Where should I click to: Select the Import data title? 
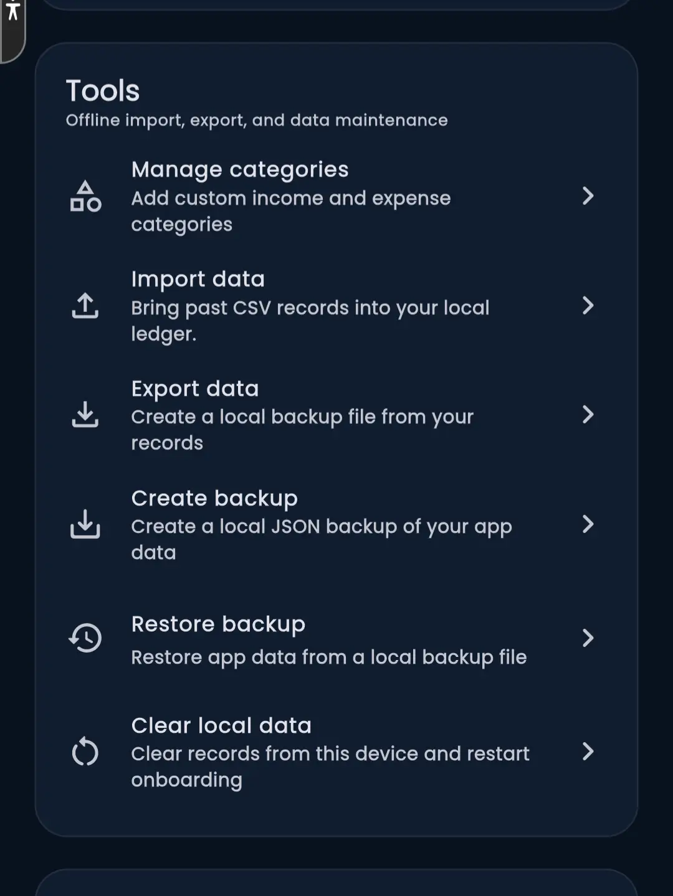[x=198, y=280]
